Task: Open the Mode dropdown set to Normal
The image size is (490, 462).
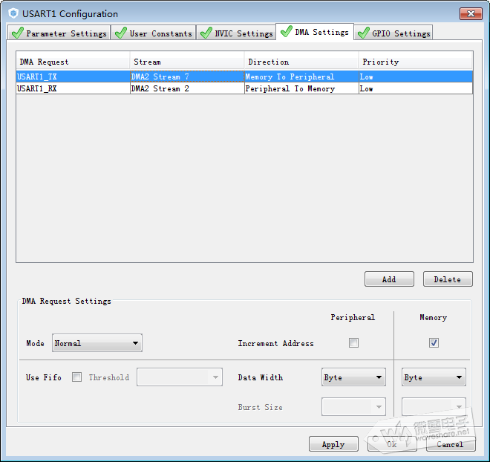Action: (97, 343)
